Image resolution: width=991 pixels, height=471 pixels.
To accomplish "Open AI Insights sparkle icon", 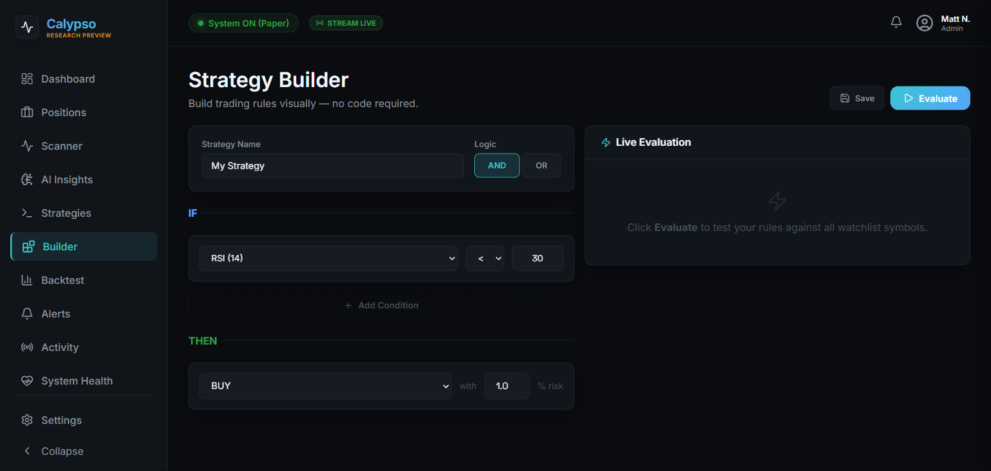I will (x=26, y=179).
